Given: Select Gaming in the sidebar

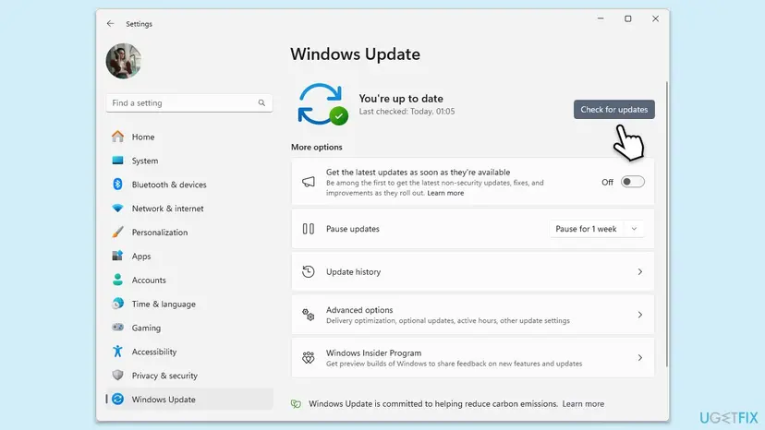Looking at the screenshot, I should [146, 328].
